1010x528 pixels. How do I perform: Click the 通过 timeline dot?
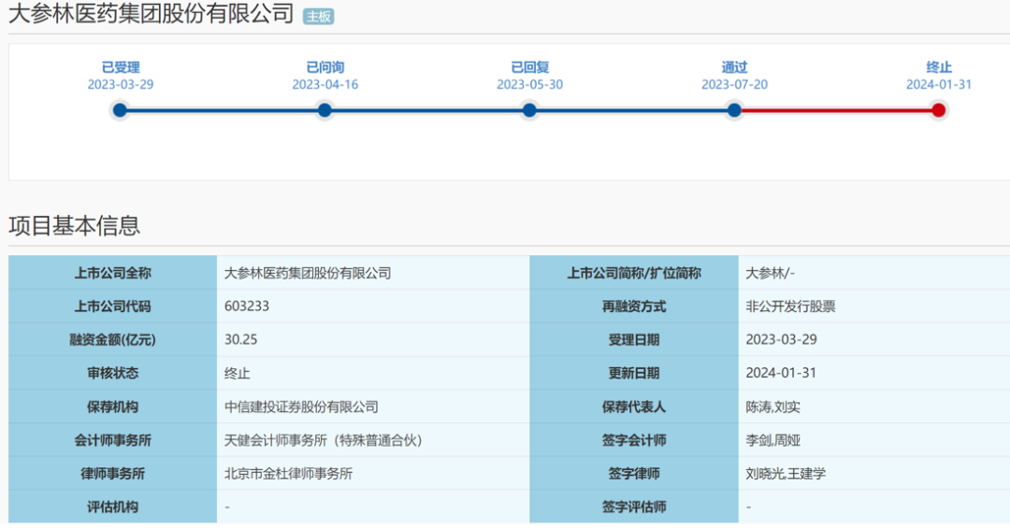pyautogui.click(x=734, y=110)
